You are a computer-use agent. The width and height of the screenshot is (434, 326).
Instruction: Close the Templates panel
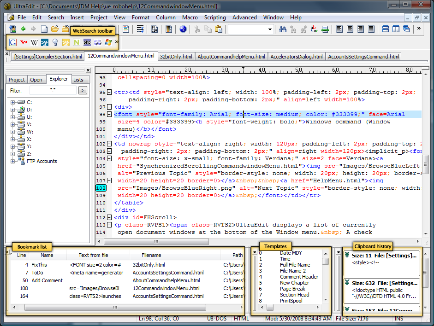click(255, 252)
